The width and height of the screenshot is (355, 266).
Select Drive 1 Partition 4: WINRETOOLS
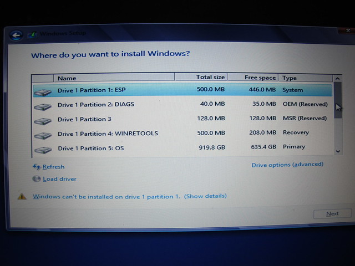(182, 133)
